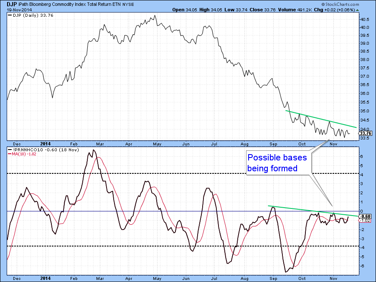The image size is (376, 282).
Task: Click the 19-Nov-2014 chart date
Action: point(19,10)
